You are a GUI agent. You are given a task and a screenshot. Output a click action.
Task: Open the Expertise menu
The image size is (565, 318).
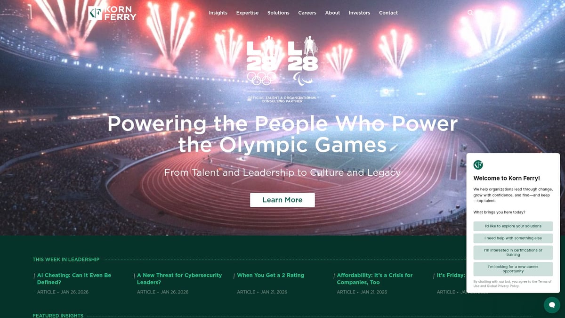tap(247, 13)
